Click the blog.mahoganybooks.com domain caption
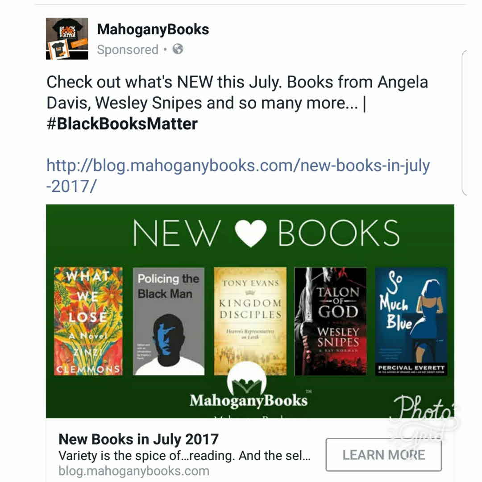Image resolution: width=482 pixels, height=482 pixels. point(134,471)
